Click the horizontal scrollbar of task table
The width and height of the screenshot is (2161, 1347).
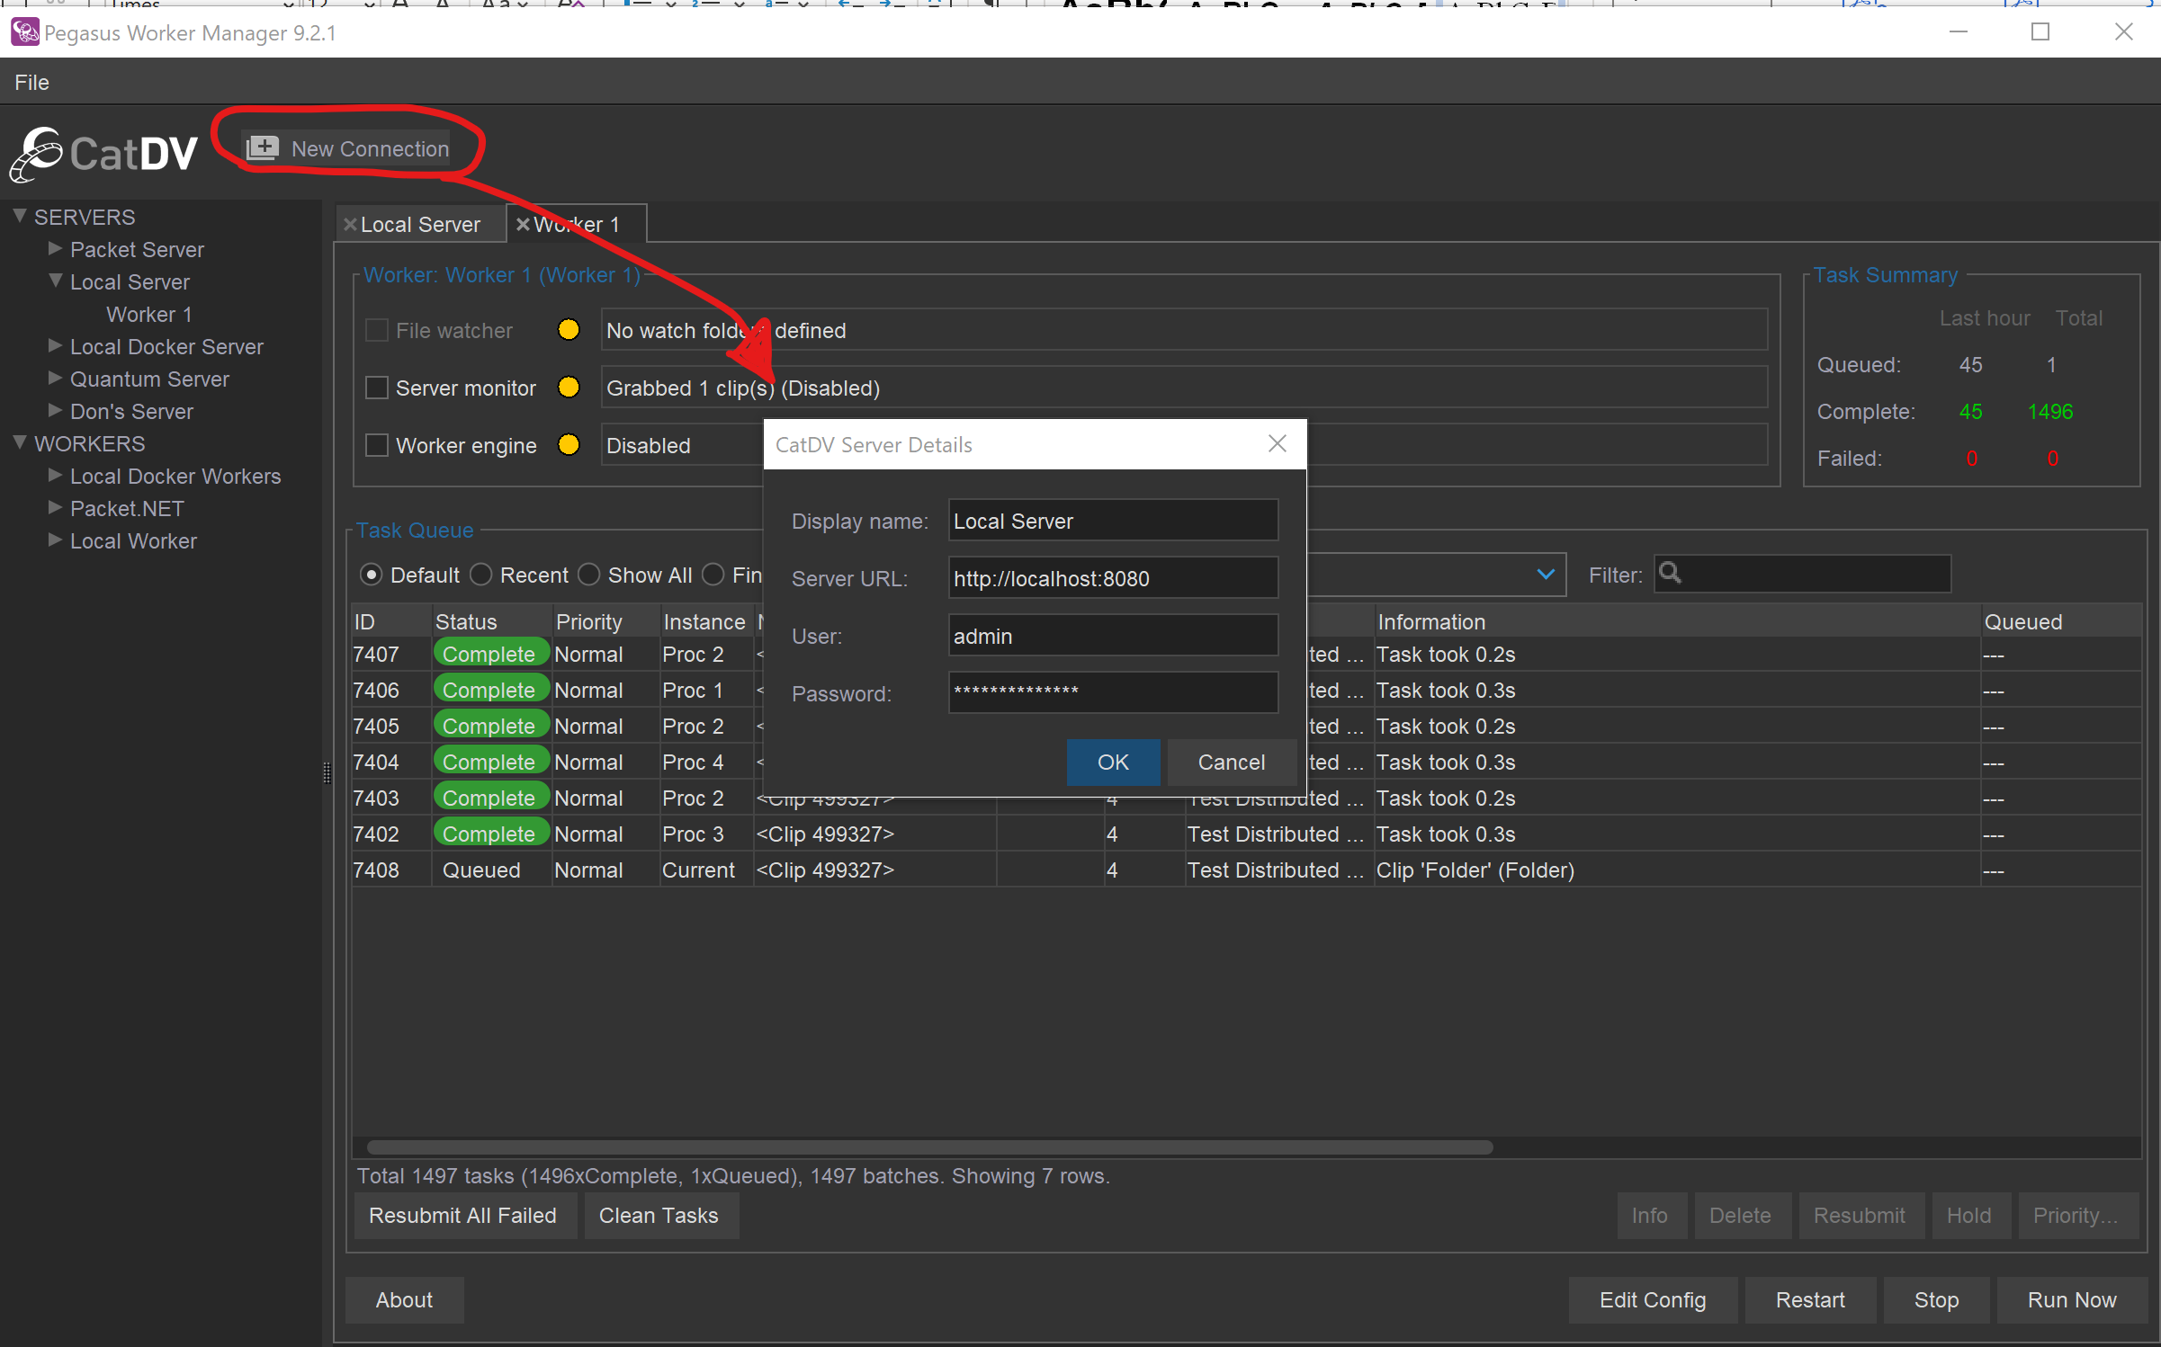pos(930,1147)
